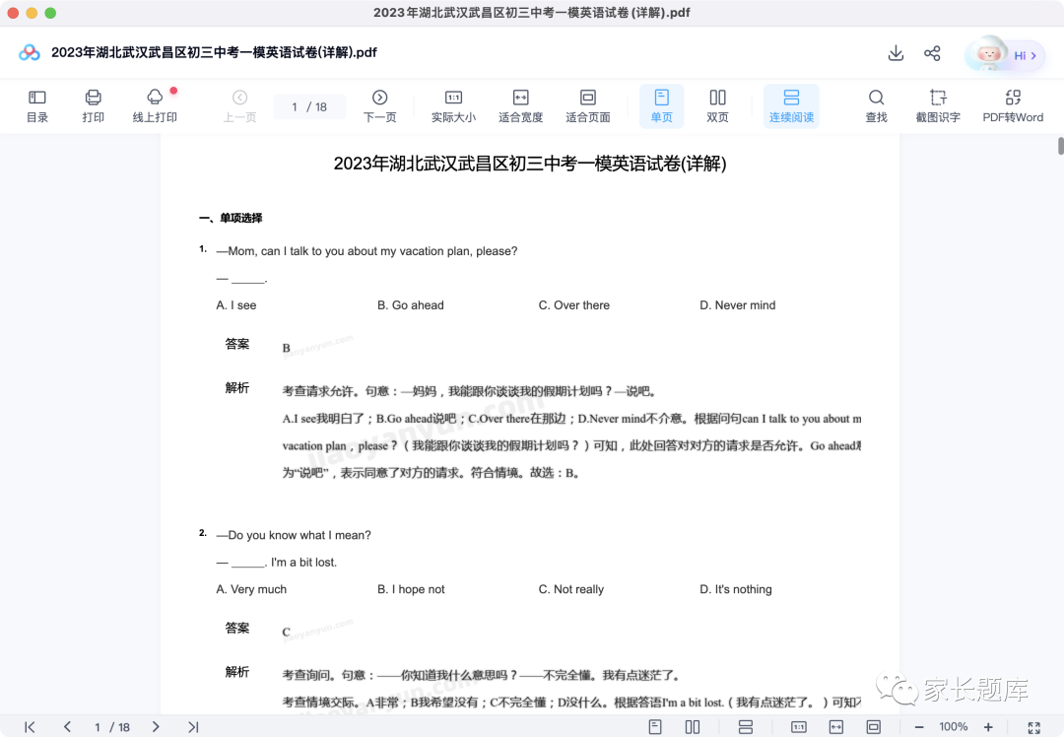Select 适合宽度 fit width view
The width and height of the screenshot is (1064, 737).
[520, 105]
